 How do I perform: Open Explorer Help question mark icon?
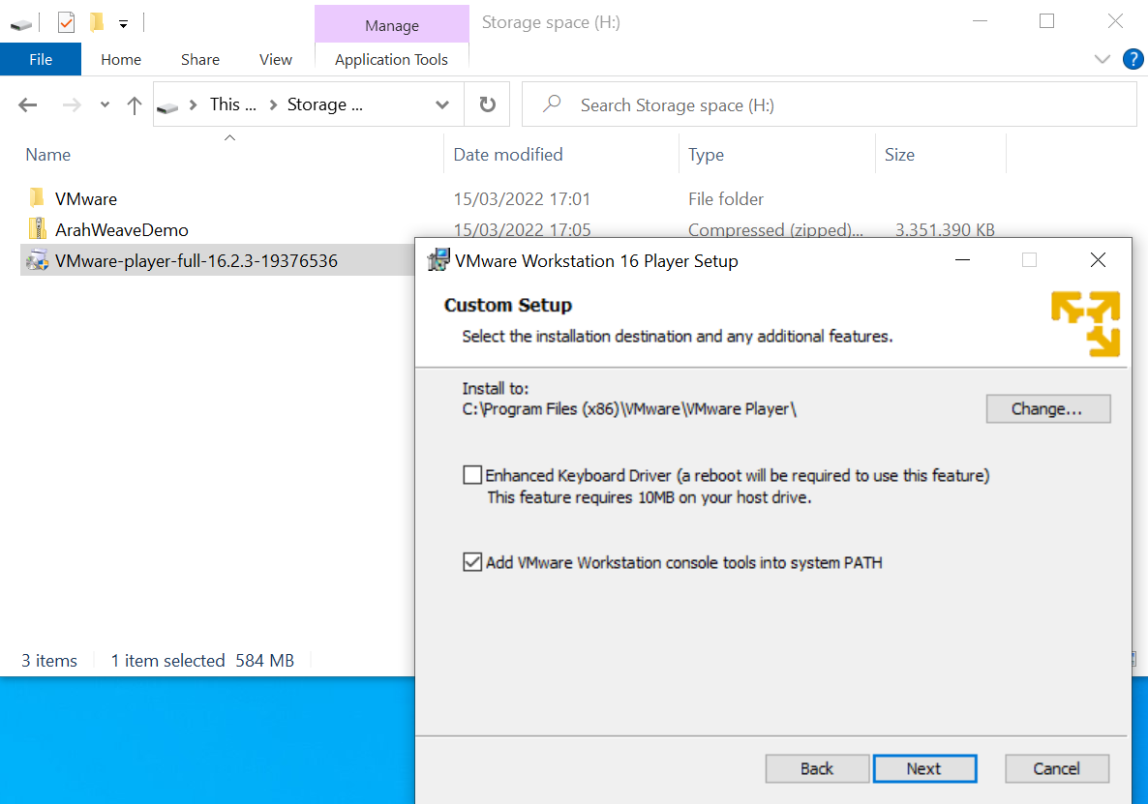point(1133,59)
